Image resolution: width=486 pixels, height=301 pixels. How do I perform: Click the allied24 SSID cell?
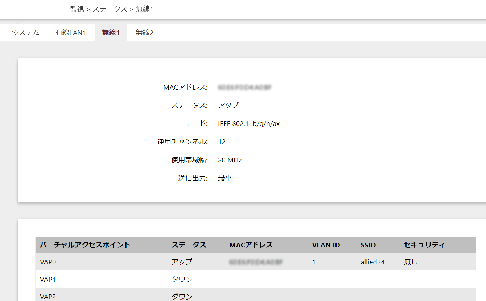pos(370,262)
